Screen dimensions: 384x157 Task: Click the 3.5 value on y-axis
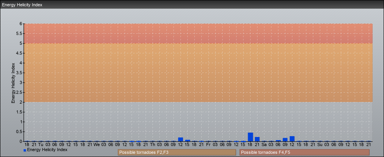(19, 73)
